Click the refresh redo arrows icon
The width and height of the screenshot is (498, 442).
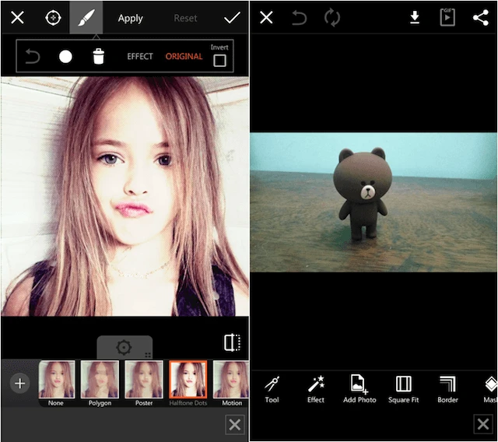332,17
